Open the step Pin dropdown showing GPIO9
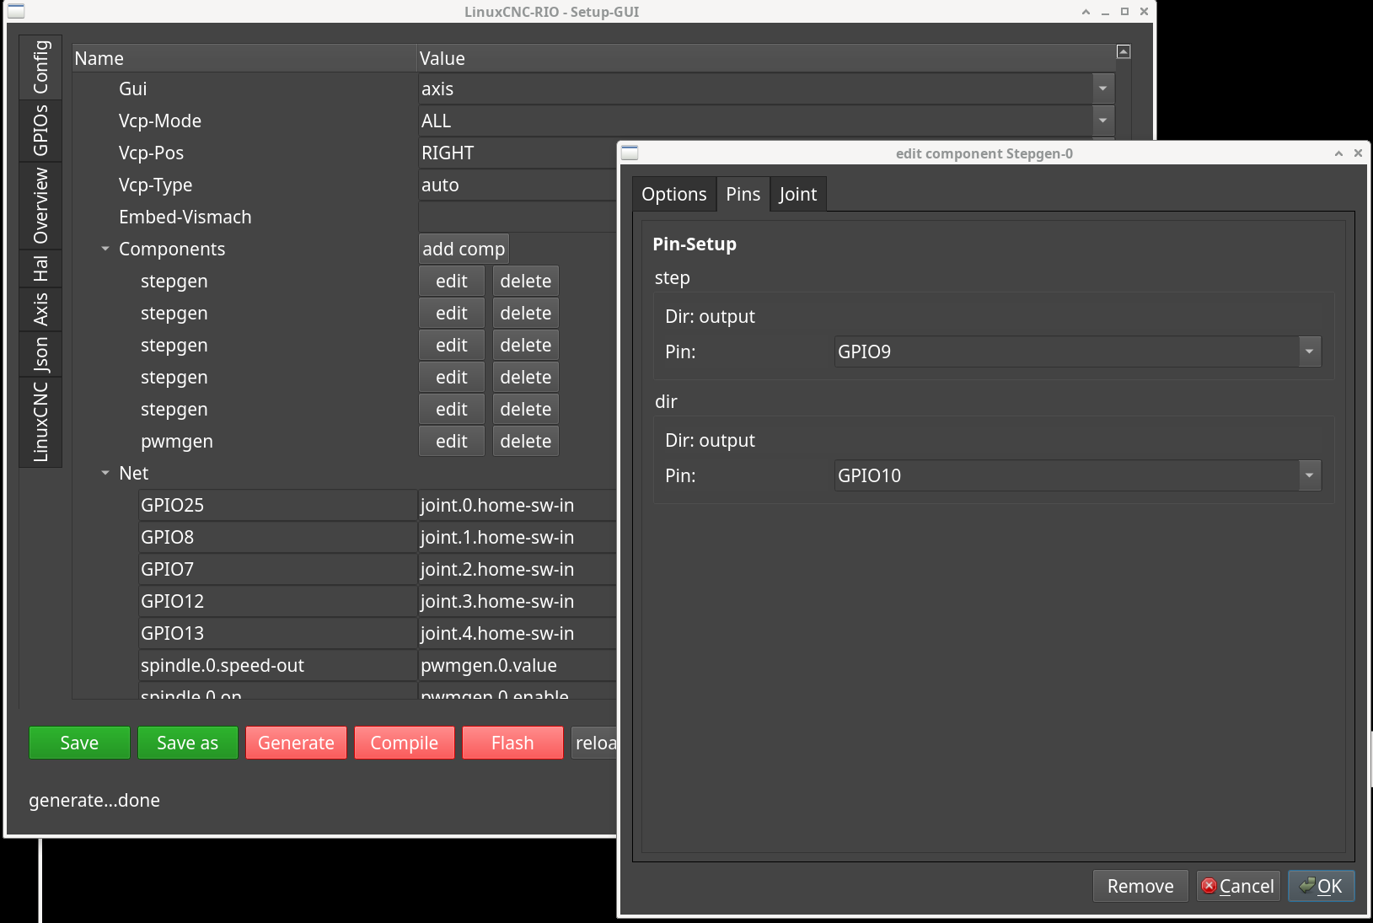 click(x=1077, y=351)
